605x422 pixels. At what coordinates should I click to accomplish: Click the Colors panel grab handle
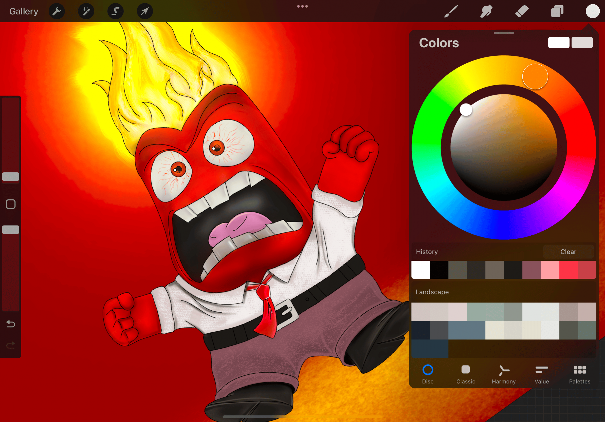tap(504, 33)
